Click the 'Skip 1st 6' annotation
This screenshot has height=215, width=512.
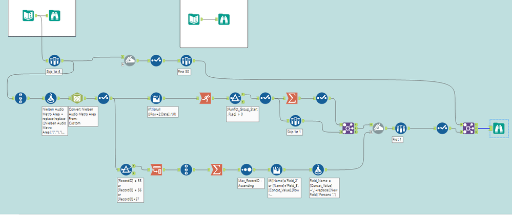[54, 72]
